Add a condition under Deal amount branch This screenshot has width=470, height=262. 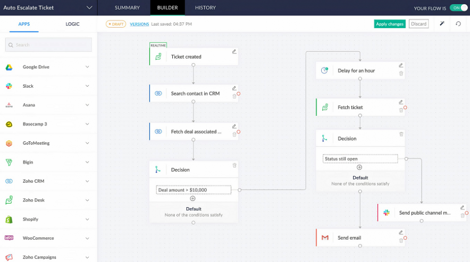tap(193, 198)
